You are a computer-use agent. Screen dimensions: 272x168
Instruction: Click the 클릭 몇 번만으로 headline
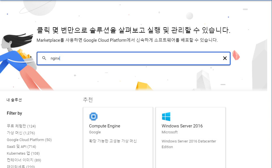(x=133, y=30)
